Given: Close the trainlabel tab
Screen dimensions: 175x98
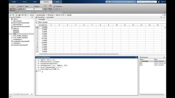Looking at the screenshot, I should (47, 20).
